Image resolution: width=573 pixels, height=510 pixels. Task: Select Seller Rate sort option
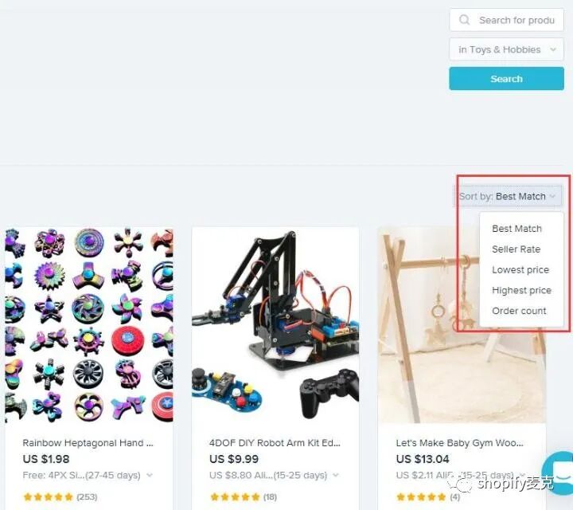click(516, 249)
